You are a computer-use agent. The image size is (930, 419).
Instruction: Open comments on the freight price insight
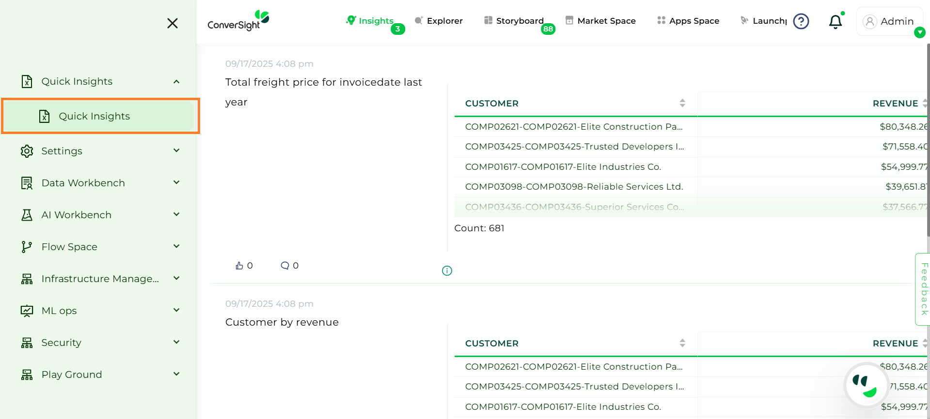[x=285, y=266]
